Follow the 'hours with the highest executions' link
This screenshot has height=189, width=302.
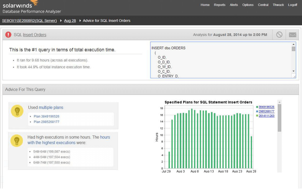click(51, 143)
